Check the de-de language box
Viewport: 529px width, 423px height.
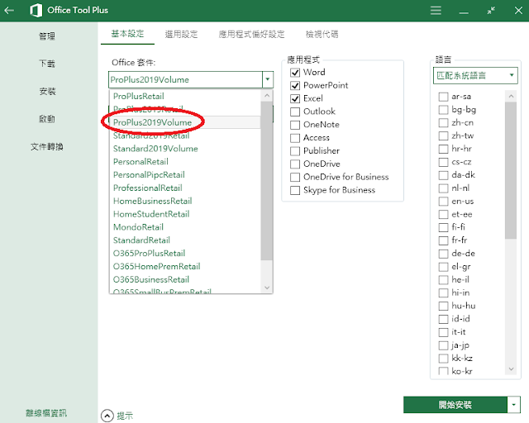click(443, 254)
